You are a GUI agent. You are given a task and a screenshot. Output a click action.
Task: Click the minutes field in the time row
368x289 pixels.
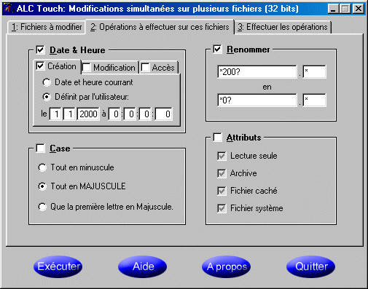(x=130, y=114)
